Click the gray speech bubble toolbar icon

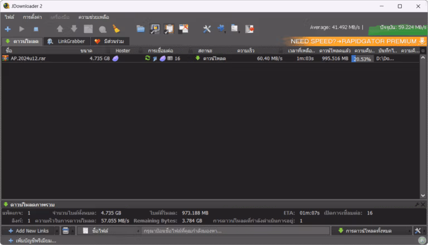pyautogui.click(x=103, y=29)
